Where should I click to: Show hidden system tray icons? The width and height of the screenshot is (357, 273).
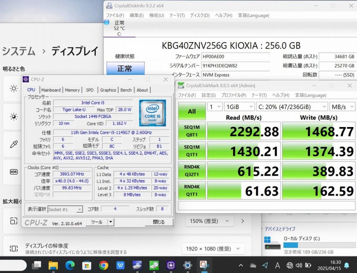pos(241,265)
